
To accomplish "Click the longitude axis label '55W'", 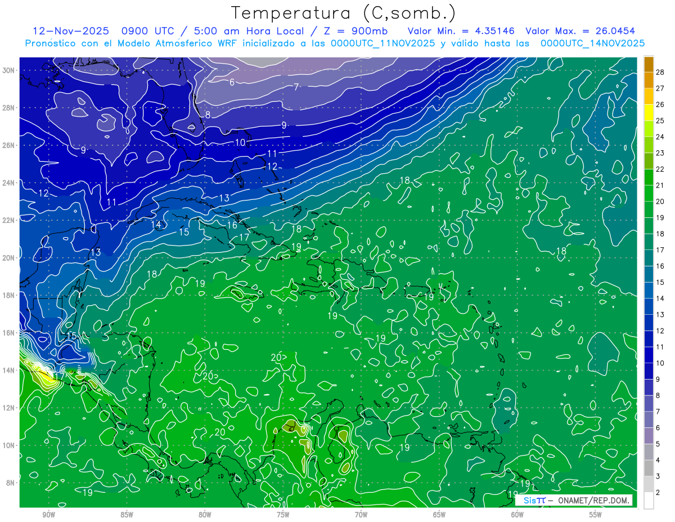I will [x=596, y=515].
